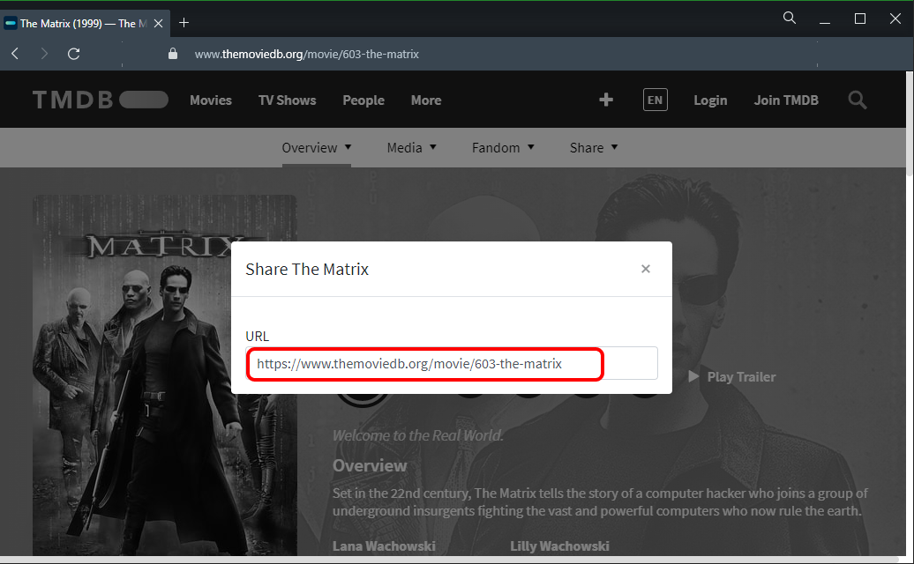
Task: Click the plus icon in TMDB header
Action: (x=606, y=100)
